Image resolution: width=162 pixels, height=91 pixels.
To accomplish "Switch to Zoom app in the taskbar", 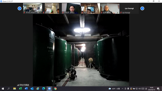I will pyautogui.click(x=49, y=89).
